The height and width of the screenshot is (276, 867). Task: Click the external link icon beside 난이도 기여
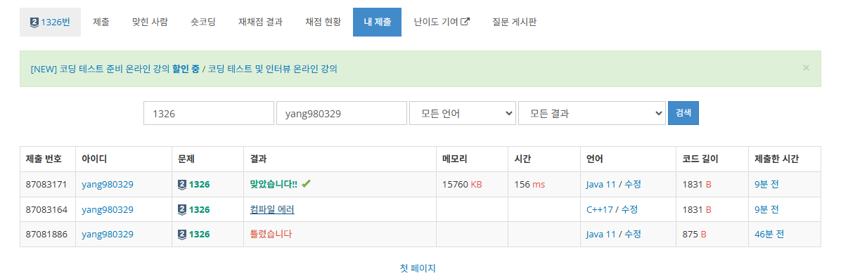(465, 22)
